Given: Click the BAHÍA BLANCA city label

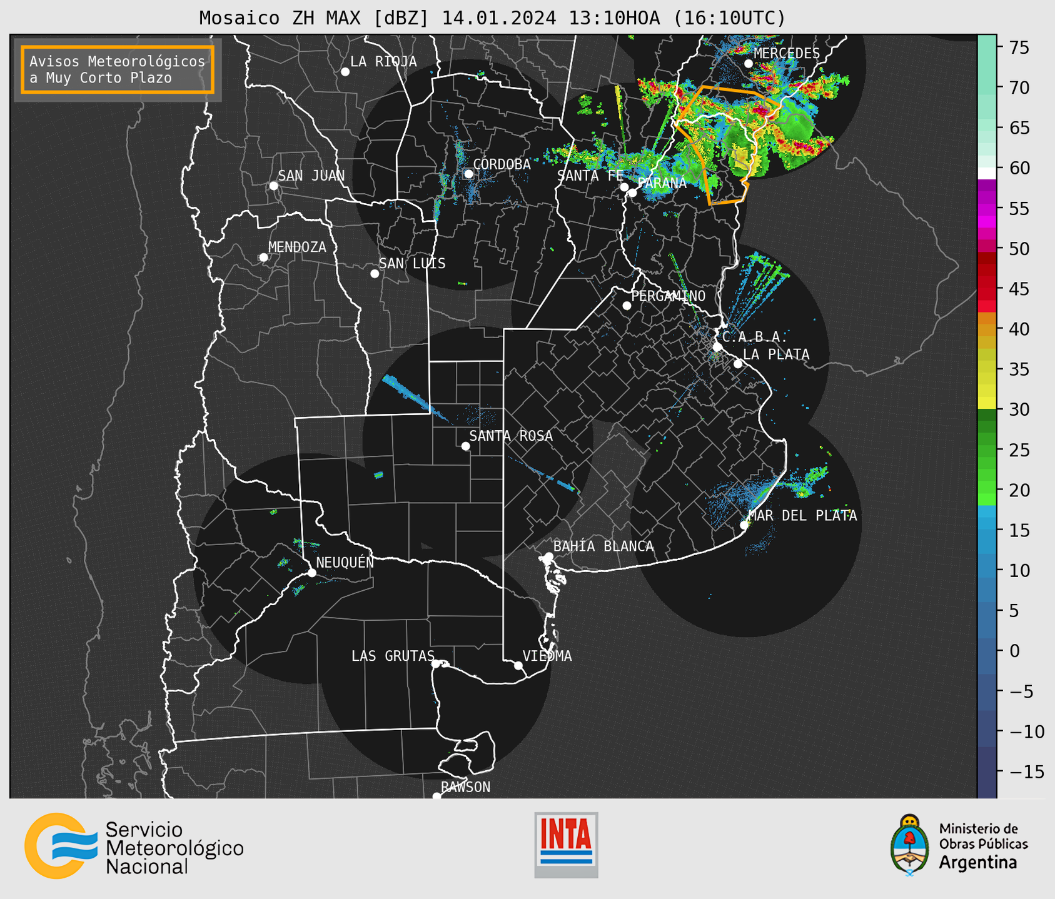Looking at the screenshot, I should coord(603,546).
